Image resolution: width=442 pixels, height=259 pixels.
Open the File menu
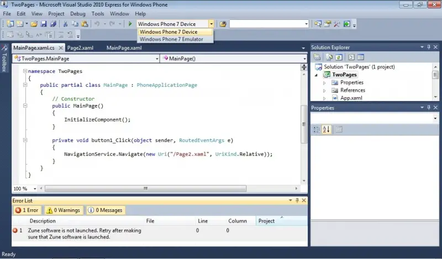pos(7,13)
